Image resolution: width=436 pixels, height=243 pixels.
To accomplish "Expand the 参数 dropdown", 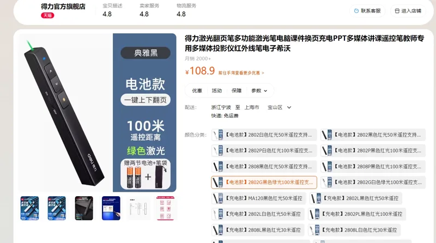I will point(259,90).
